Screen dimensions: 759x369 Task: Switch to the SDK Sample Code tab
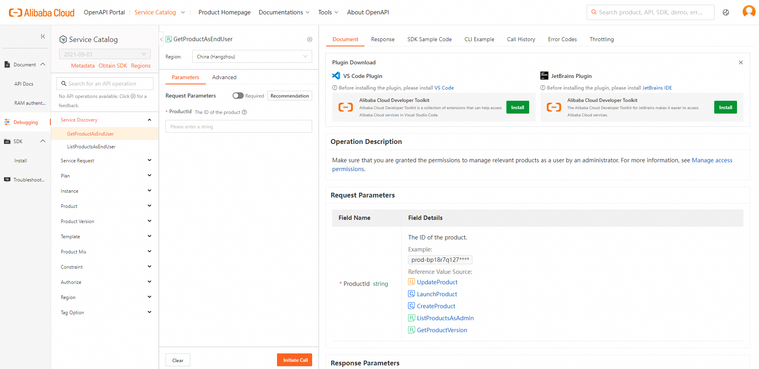429,39
